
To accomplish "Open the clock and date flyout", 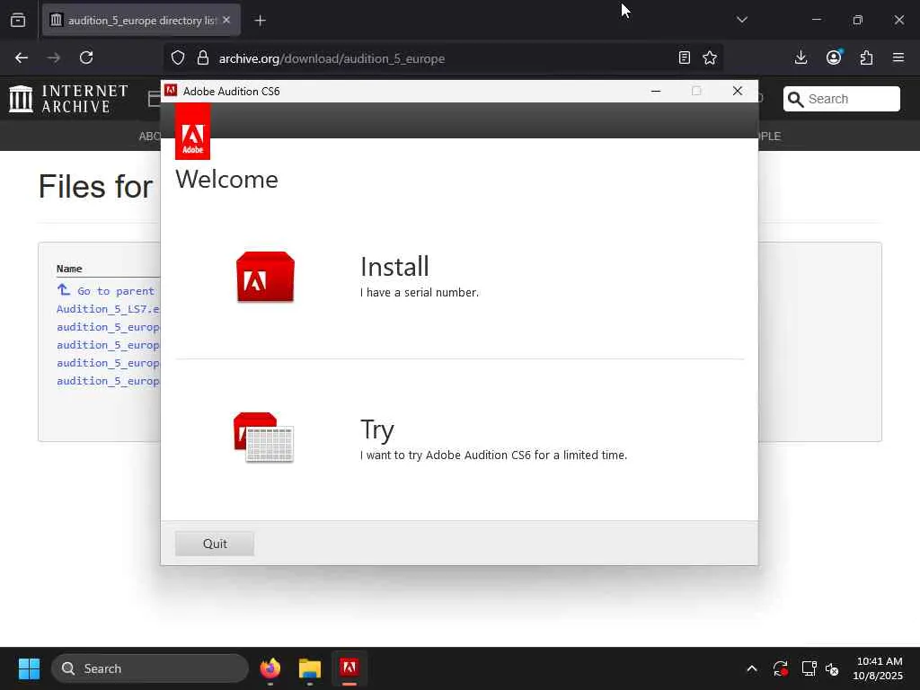I will click(x=879, y=668).
